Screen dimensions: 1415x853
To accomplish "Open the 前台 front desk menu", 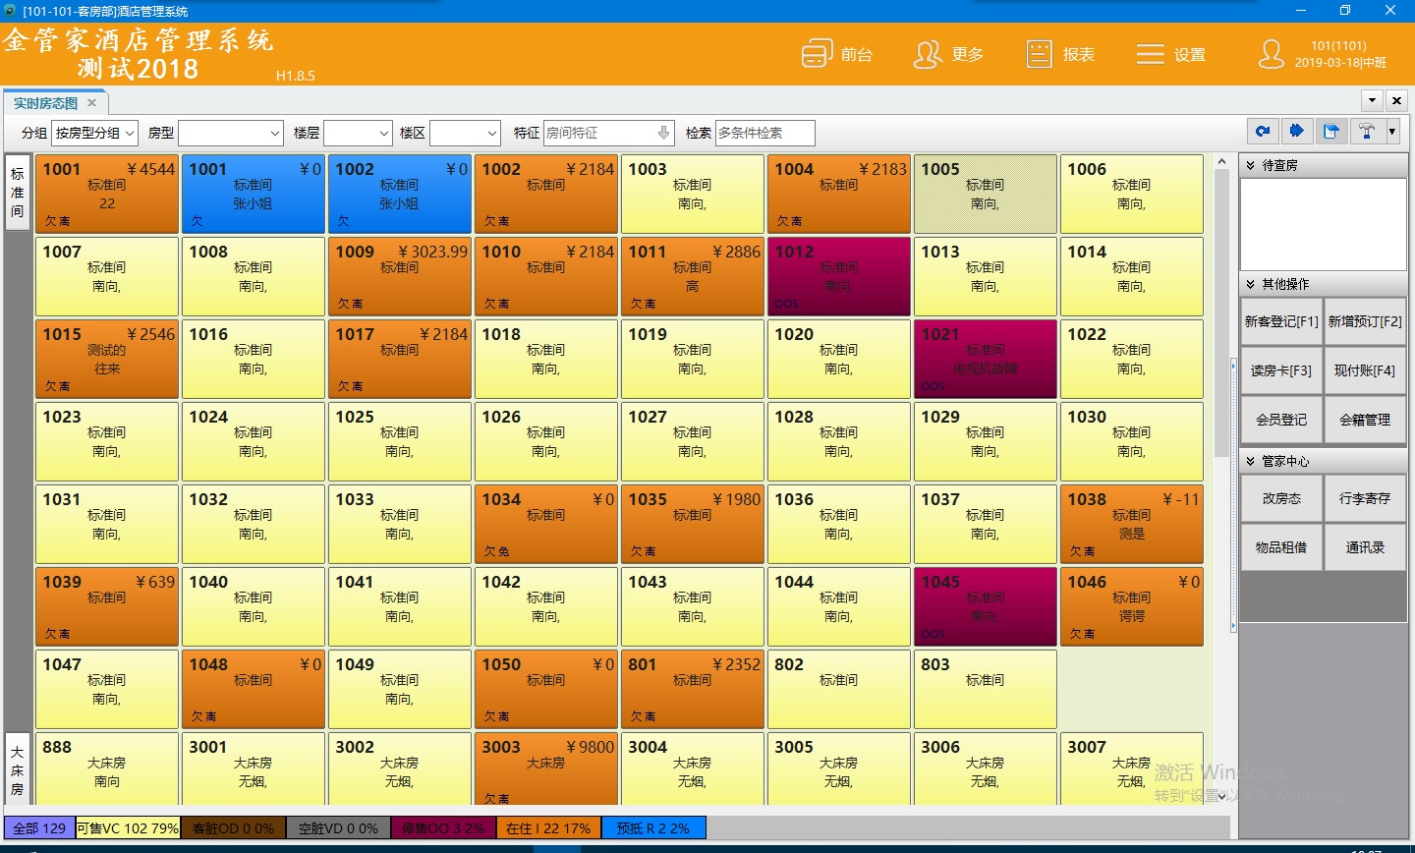I will [x=837, y=54].
